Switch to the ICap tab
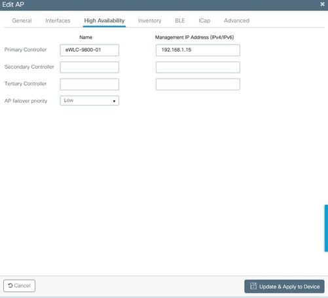 click(x=204, y=20)
